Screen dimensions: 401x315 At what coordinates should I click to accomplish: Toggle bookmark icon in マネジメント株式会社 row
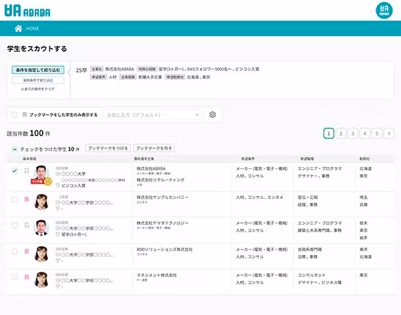(27, 277)
